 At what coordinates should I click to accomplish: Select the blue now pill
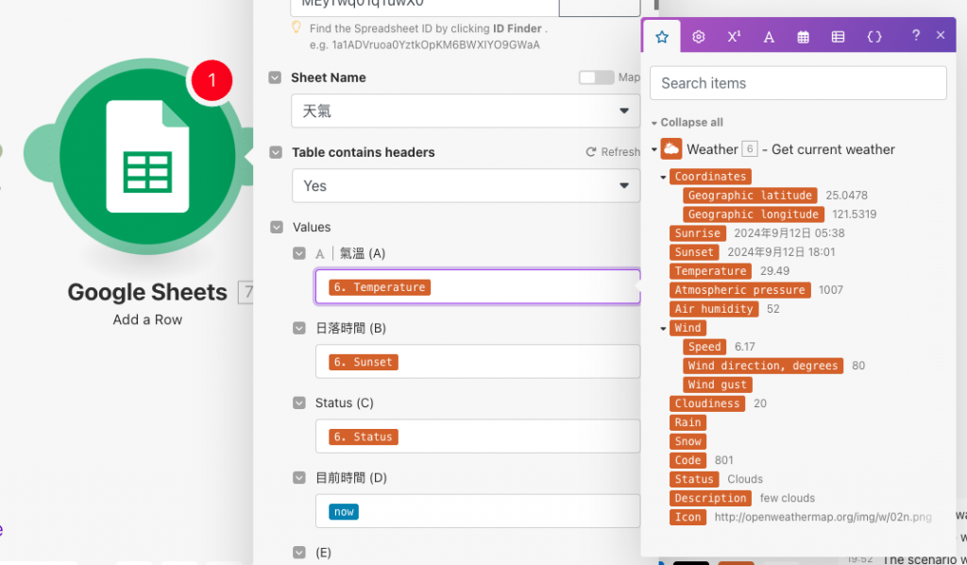344,511
